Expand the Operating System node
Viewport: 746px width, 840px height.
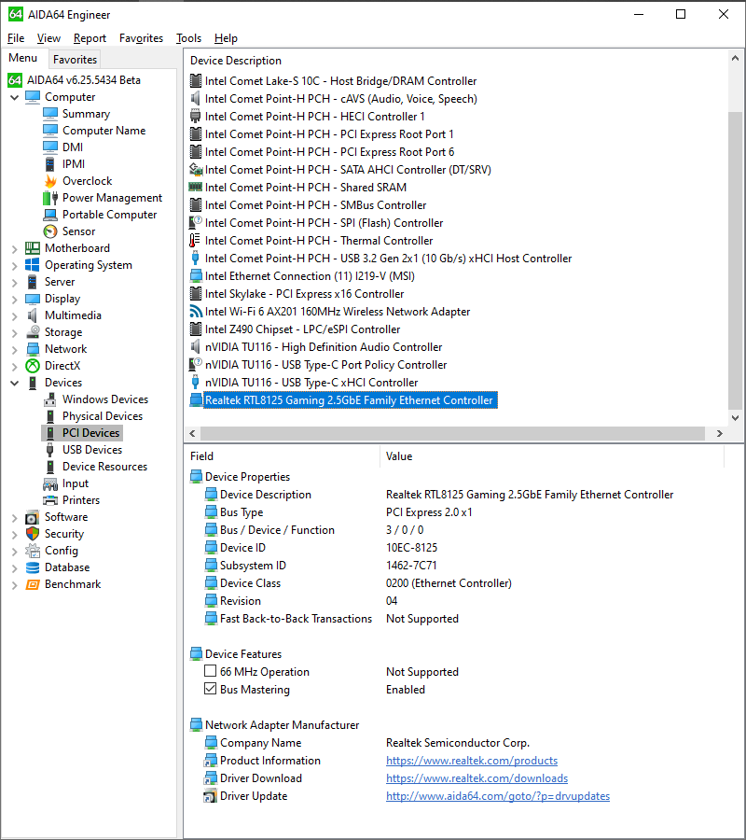(14, 266)
